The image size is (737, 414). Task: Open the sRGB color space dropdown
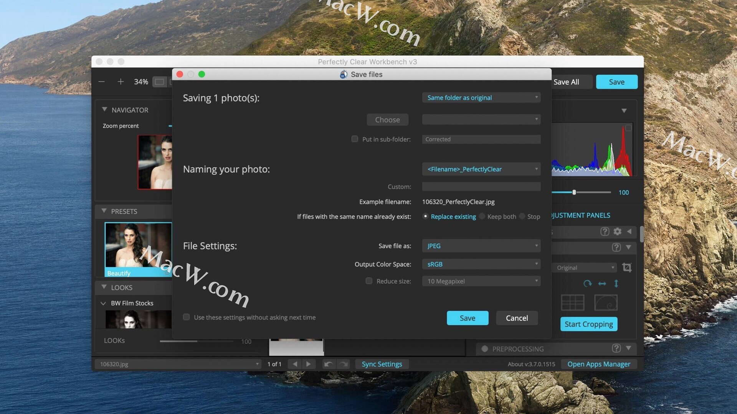click(481, 264)
